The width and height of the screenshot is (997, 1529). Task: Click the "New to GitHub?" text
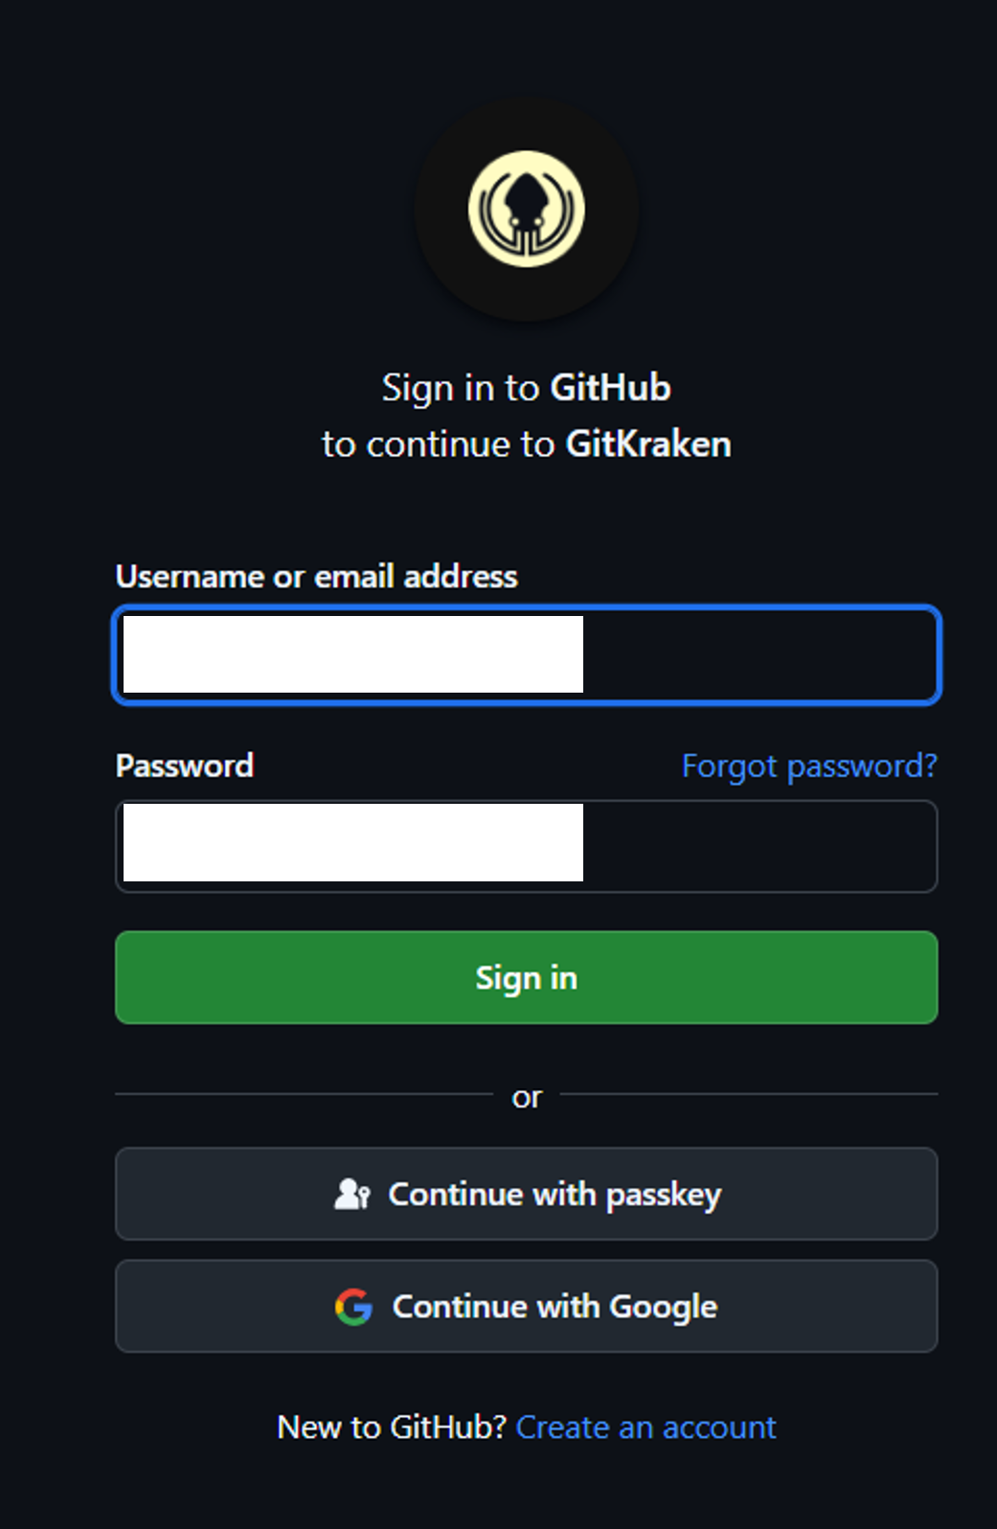coord(392,1427)
